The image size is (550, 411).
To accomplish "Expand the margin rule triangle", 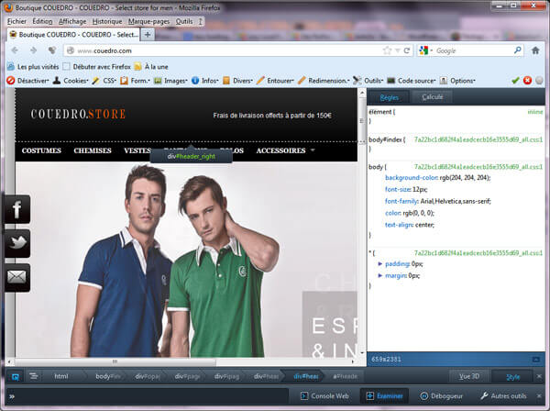I will click(379, 276).
